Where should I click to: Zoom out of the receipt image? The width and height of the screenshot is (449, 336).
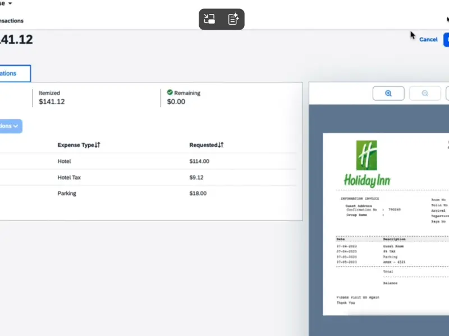[425, 94]
